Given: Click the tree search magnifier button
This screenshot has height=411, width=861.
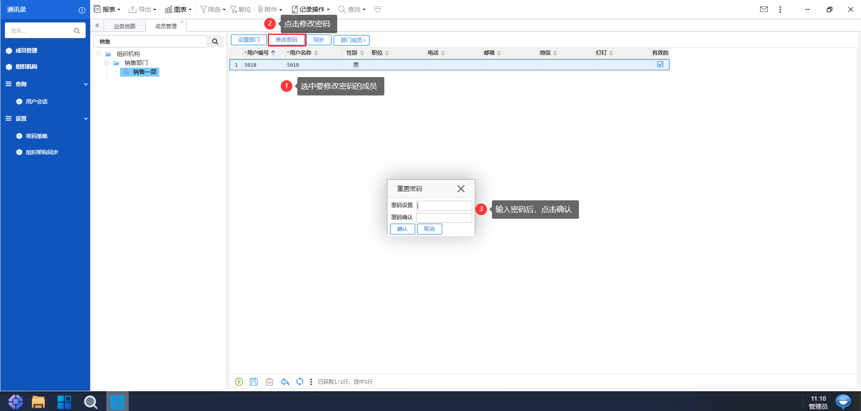Looking at the screenshot, I should coord(215,41).
